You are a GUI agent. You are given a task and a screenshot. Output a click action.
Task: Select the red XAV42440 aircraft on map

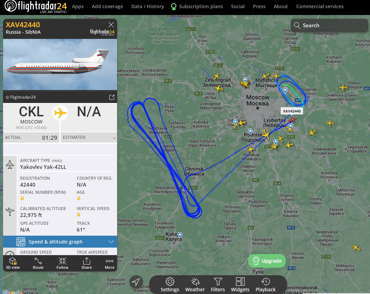click(x=293, y=120)
